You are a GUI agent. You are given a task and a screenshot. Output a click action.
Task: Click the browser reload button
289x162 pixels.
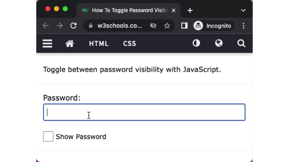point(73,26)
